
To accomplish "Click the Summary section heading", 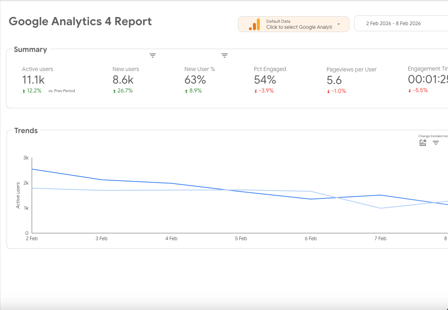I will coord(30,49).
